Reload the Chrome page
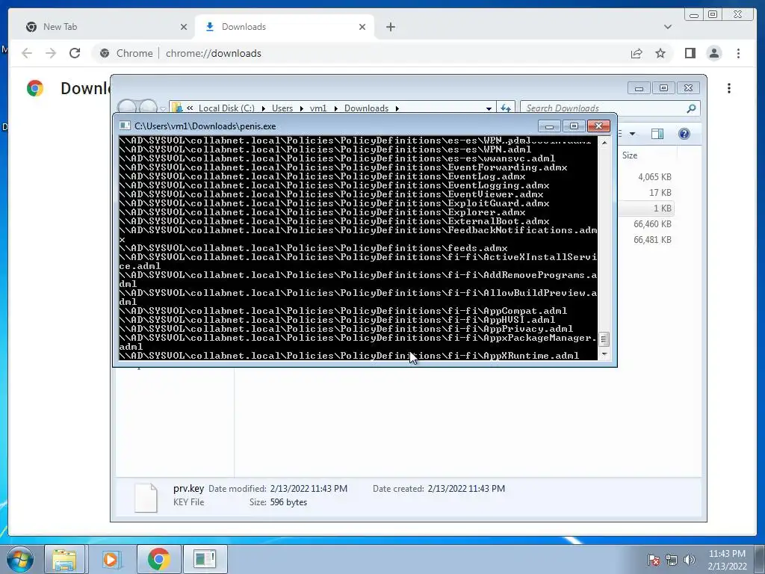This screenshot has width=765, height=574. 75,53
